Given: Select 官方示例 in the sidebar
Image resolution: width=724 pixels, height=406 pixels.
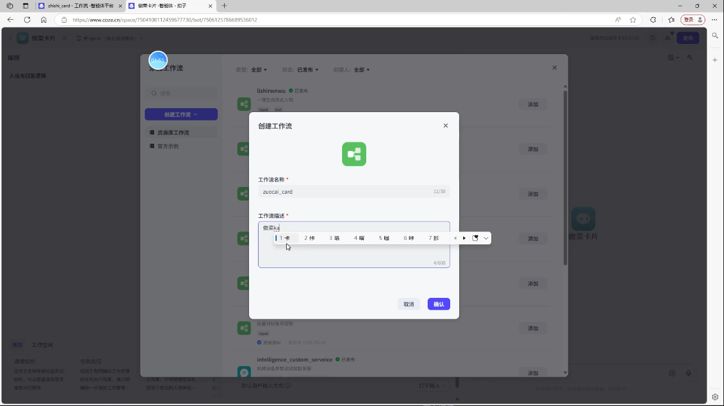Looking at the screenshot, I should point(168,146).
